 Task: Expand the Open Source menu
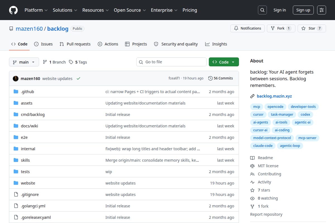click(x=130, y=10)
